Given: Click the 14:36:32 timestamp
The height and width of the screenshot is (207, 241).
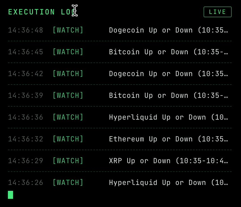Looking at the screenshot, I should (x=26, y=139).
